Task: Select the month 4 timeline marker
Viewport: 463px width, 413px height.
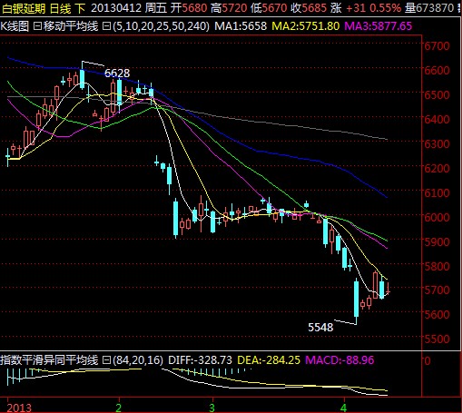Action: point(343,408)
